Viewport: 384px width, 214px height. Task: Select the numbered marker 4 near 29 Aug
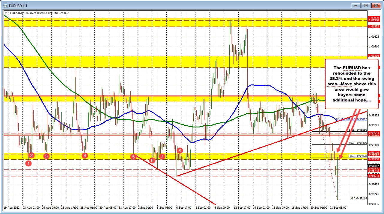[85, 156]
